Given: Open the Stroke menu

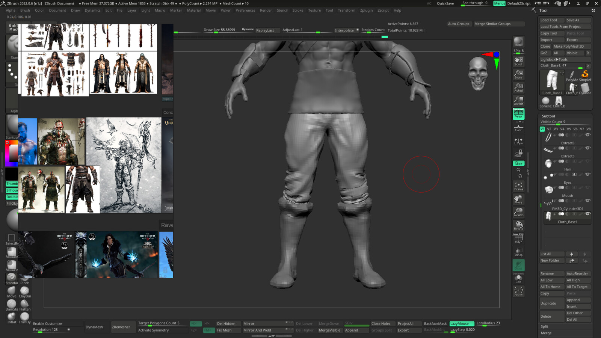Looking at the screenshot, I should (298, 11).
